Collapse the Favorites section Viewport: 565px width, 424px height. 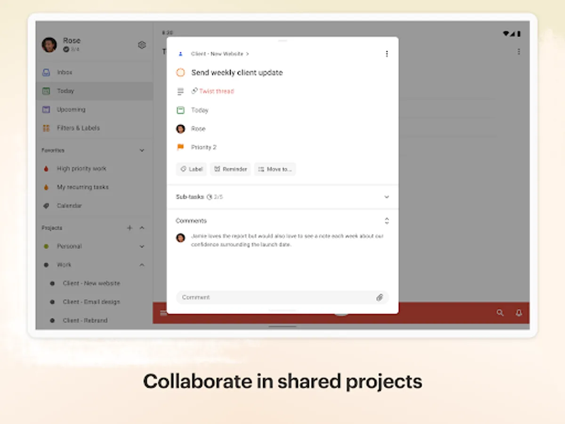tap(142, 150)
